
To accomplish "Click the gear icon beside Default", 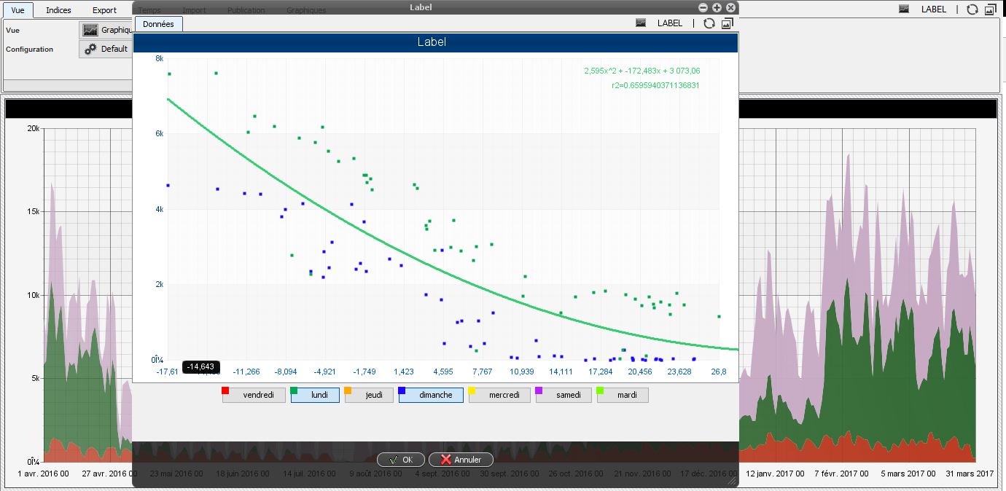I will (x=90, y=49).
